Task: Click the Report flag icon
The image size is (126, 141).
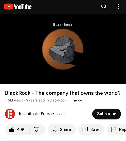Action: pos(114,129)
